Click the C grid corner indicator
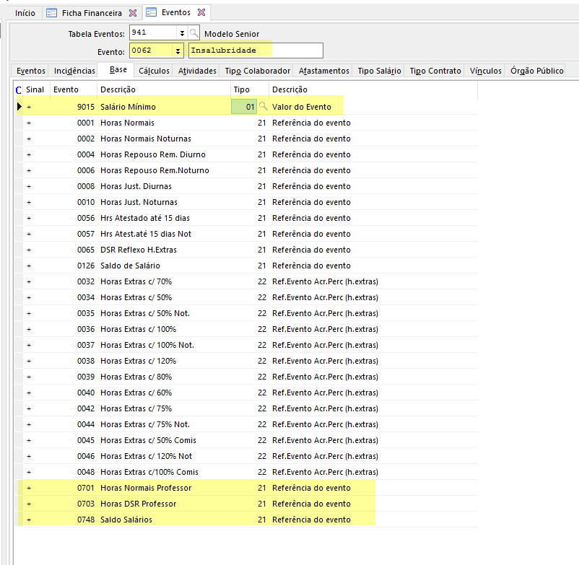Screen dimensions: 579x565 18,89
